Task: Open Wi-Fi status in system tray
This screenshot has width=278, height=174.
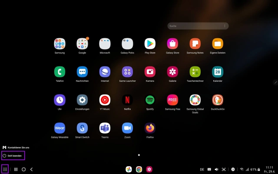Action: pos(242,169)
